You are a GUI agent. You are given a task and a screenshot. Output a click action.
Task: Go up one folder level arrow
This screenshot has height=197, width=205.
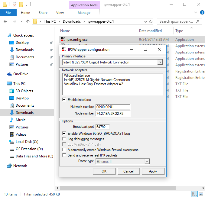(28, 21)
